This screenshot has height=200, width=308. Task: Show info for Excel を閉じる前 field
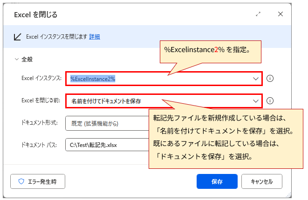pyautogui.click(x=270, y=101)
